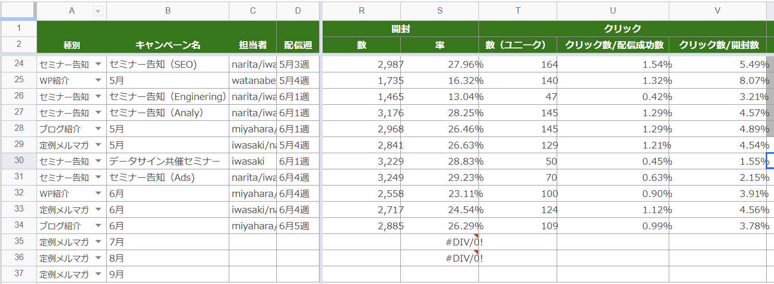Select the column B header
The width and height of the screenshot is (774, 284).
[x=167, y=11]
